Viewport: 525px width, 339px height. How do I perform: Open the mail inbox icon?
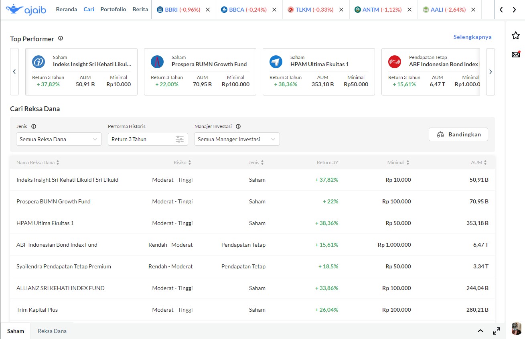point(516,54)
